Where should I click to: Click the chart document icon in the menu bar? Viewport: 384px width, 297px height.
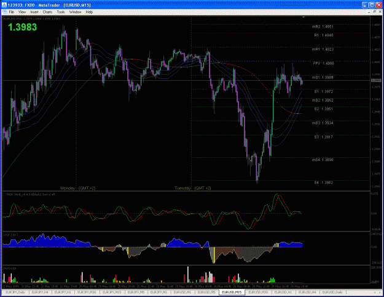click(4, 12)
